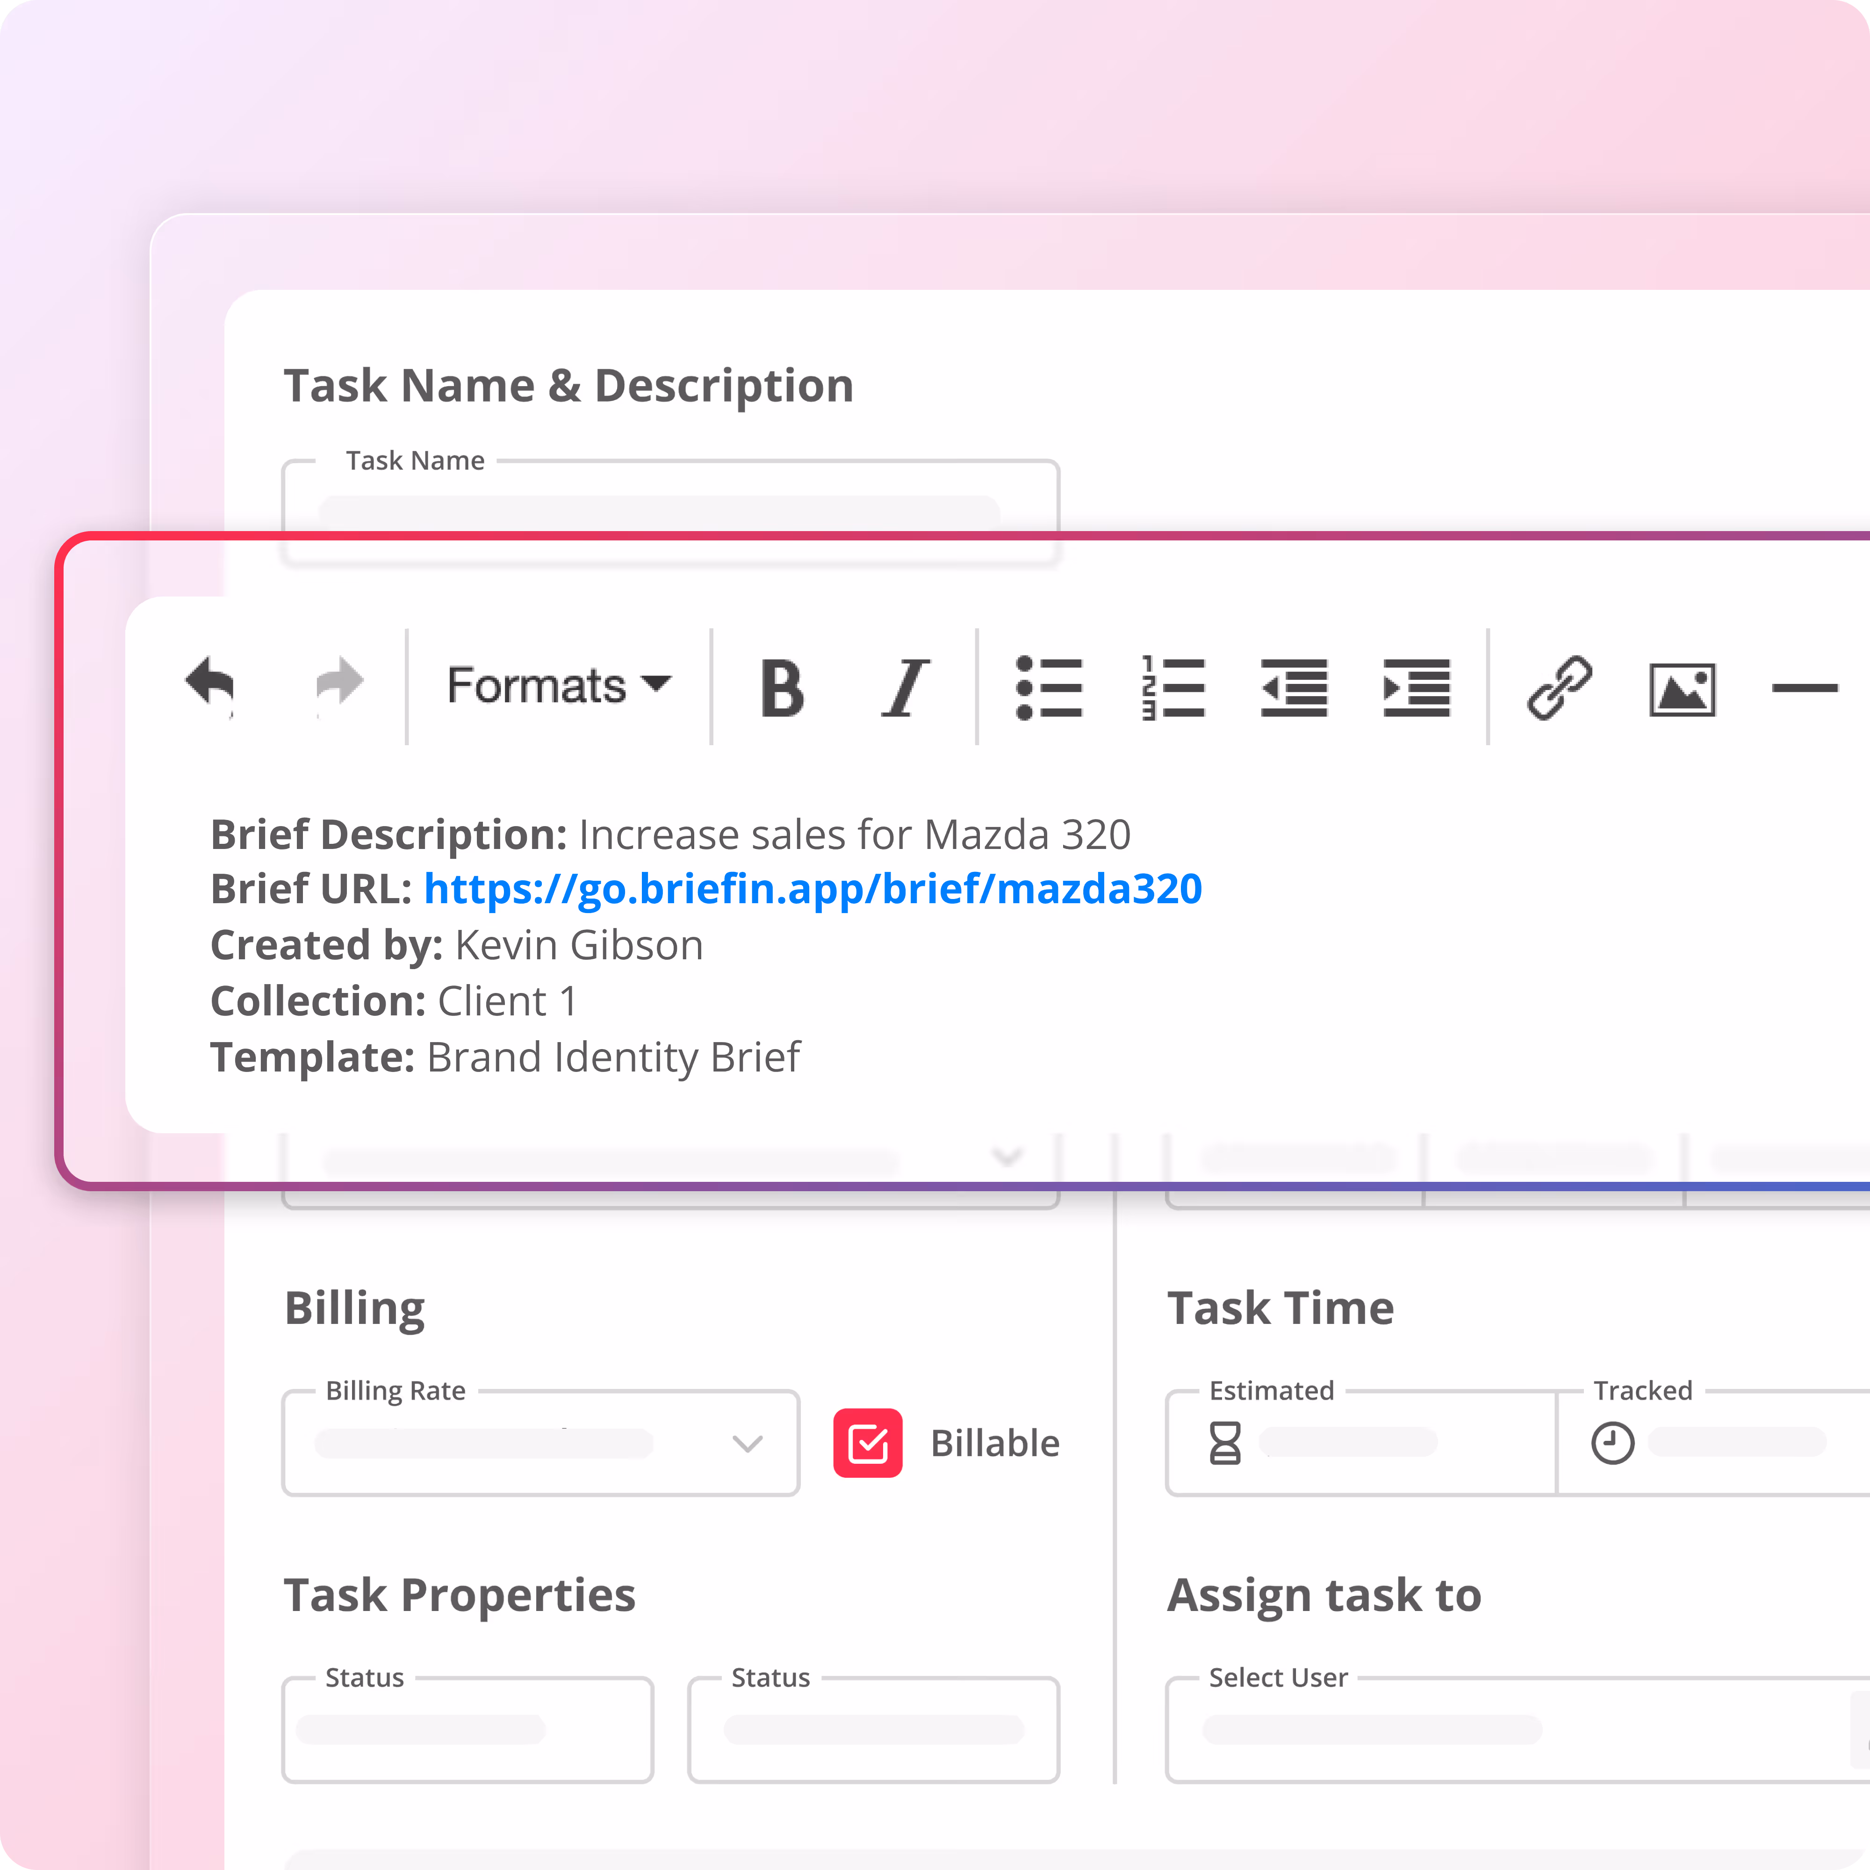Image resolution: width=1870 pixels, height=1870 pixels.
Task: Decrease indent with outdent icon
Action: (x=1294, y=688)
